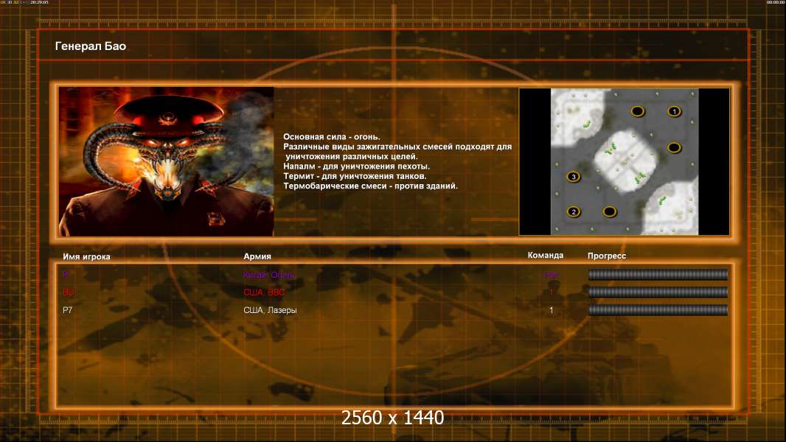This screenshot has height=442, width=786.
Task: Click the team value in the Китай, Огонь row
Action: point(551,275)
